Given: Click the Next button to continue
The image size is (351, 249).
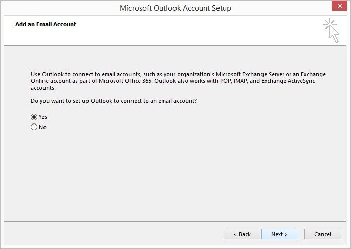Looking at the screenshot, I should [279, 234].
